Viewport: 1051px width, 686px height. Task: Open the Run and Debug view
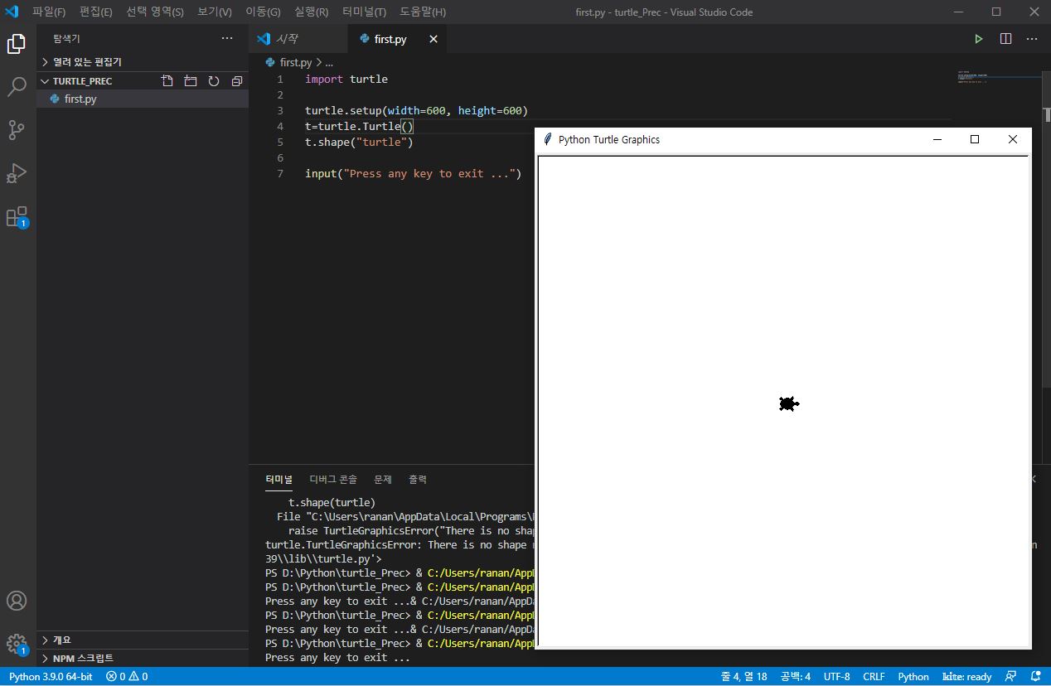pos(17,173)
